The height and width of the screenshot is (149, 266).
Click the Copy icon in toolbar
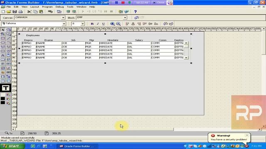(35, 12)
